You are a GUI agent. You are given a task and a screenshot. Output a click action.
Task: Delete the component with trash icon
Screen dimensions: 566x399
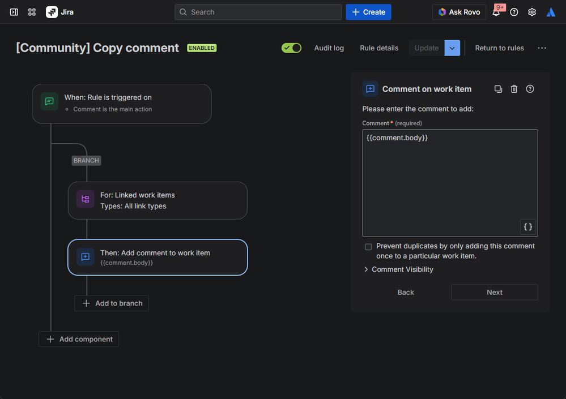514,89
